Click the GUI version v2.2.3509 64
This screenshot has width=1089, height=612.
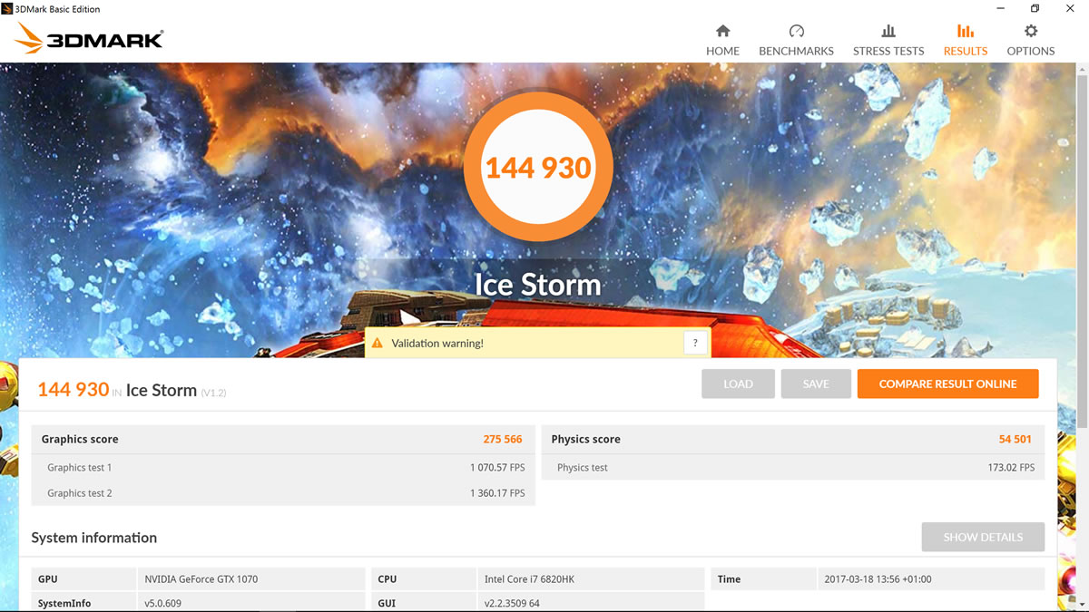(512, 603)
